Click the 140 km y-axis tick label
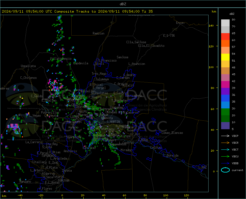Screen dimensions: 246x199 pos(211,25)
